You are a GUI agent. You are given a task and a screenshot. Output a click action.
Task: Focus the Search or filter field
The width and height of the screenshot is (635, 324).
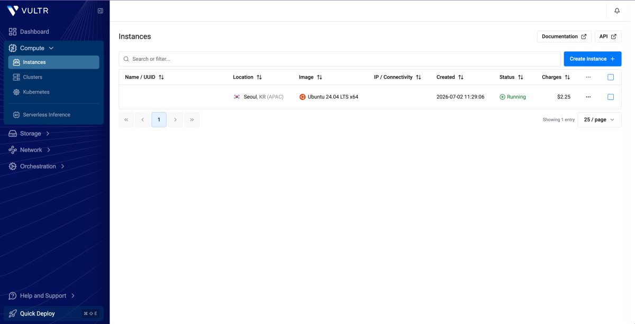340,59
